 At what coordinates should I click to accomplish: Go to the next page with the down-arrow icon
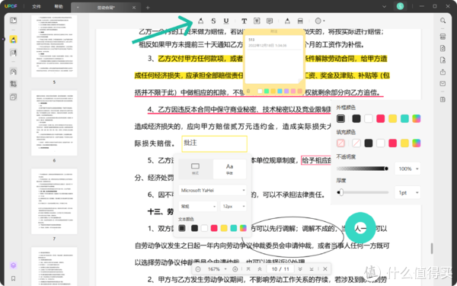[300, 269]
